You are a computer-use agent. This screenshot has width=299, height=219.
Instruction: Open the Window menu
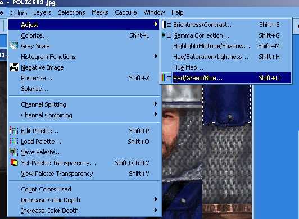(154, 12)
